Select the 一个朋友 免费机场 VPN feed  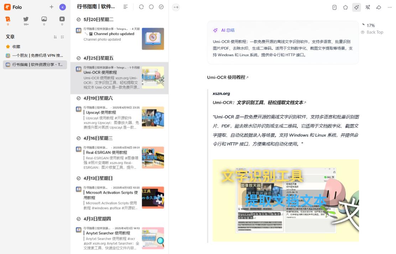click(34, 55)
